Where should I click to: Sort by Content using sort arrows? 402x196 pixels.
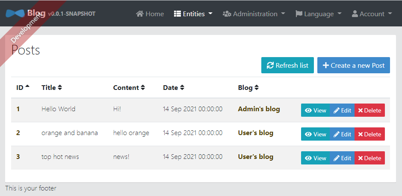click(x=143, y=88)
